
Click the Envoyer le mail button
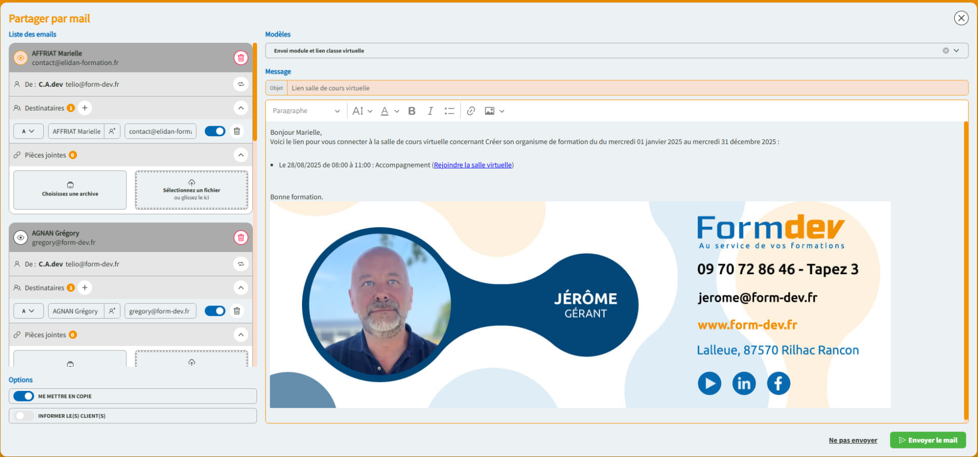928,440
